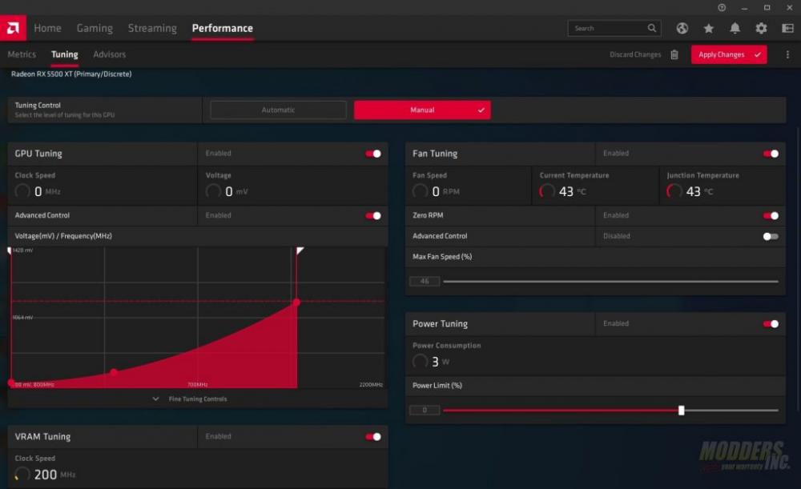
Task: Click the Power Consumption gauge
Action: pos(420,362)
